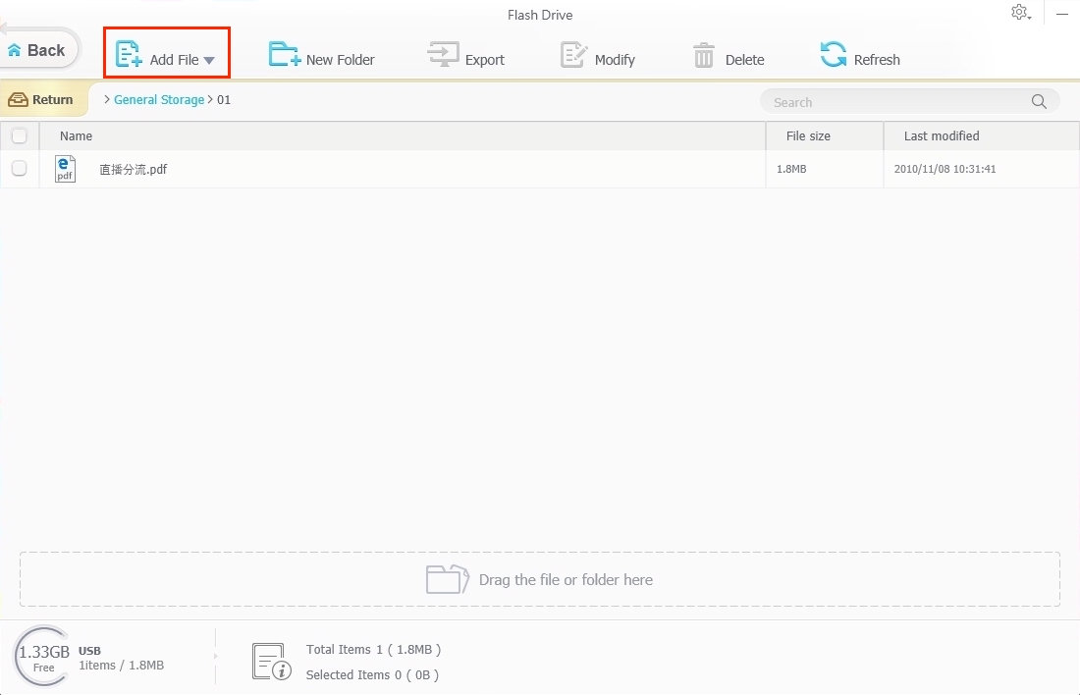Click the pdf file type icon
Image resolution: width=1080 pixels, height=695 pixels.
(65, 169)
